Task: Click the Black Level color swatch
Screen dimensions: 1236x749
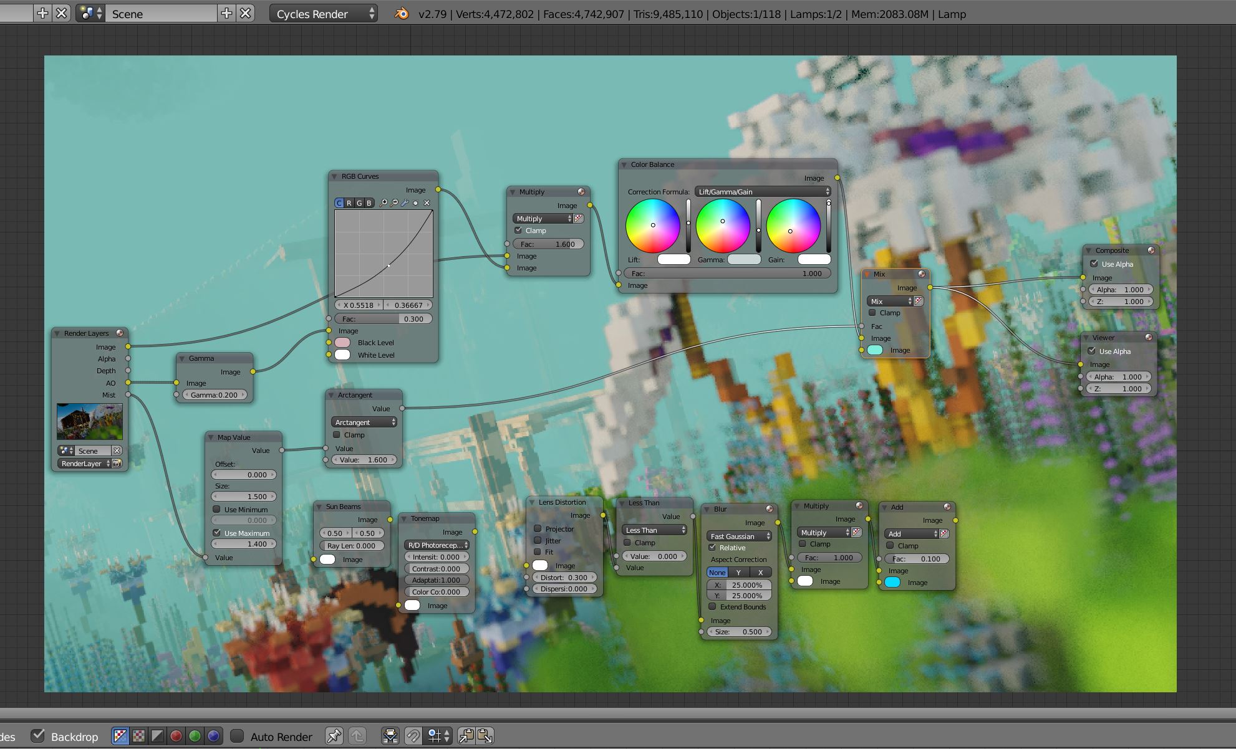Action: pos(342,343)
